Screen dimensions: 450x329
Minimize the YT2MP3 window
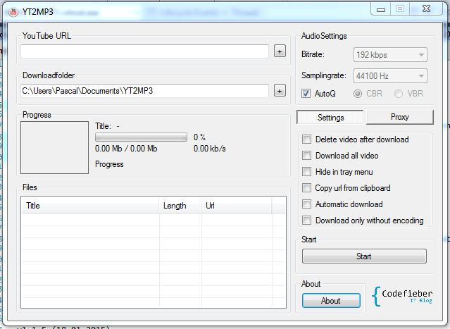point(381,9)
